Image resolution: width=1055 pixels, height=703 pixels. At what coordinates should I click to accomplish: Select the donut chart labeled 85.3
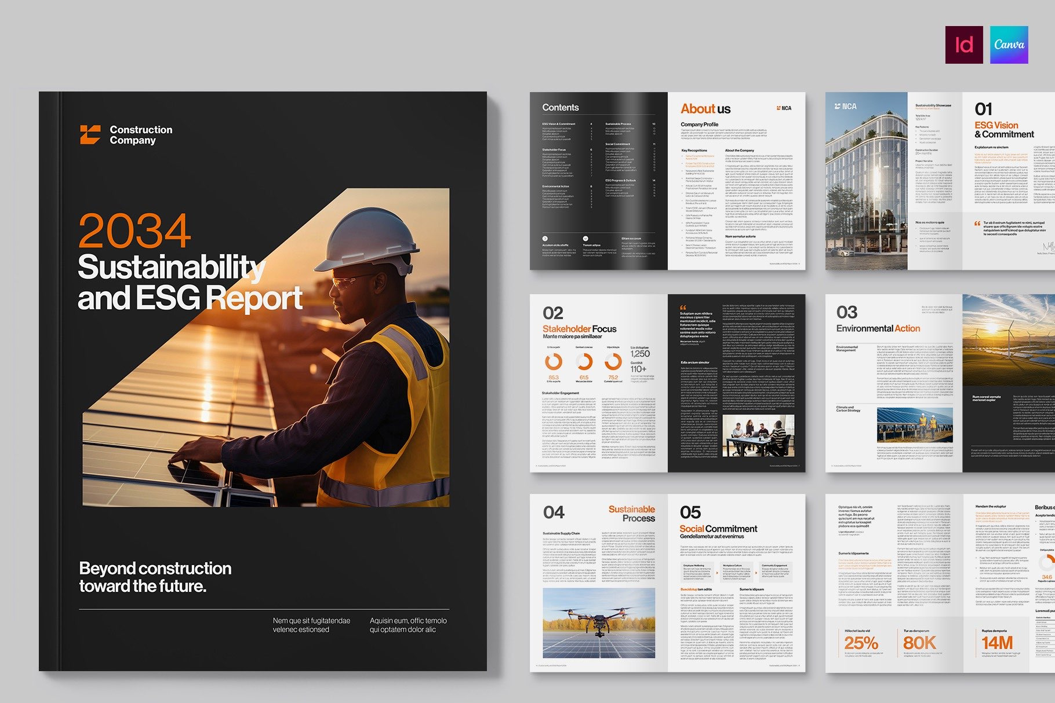coord(554,362)
